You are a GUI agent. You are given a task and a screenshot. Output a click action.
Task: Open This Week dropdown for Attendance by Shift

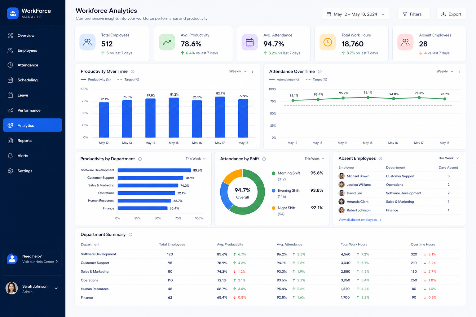pos(314,158)
